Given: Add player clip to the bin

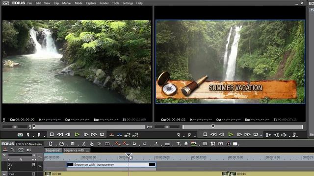Looking at the screenshot, I should point(128,135).
